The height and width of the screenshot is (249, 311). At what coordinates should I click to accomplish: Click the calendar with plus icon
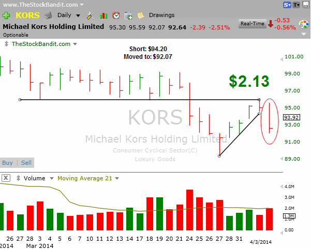(x=128, y=15)
